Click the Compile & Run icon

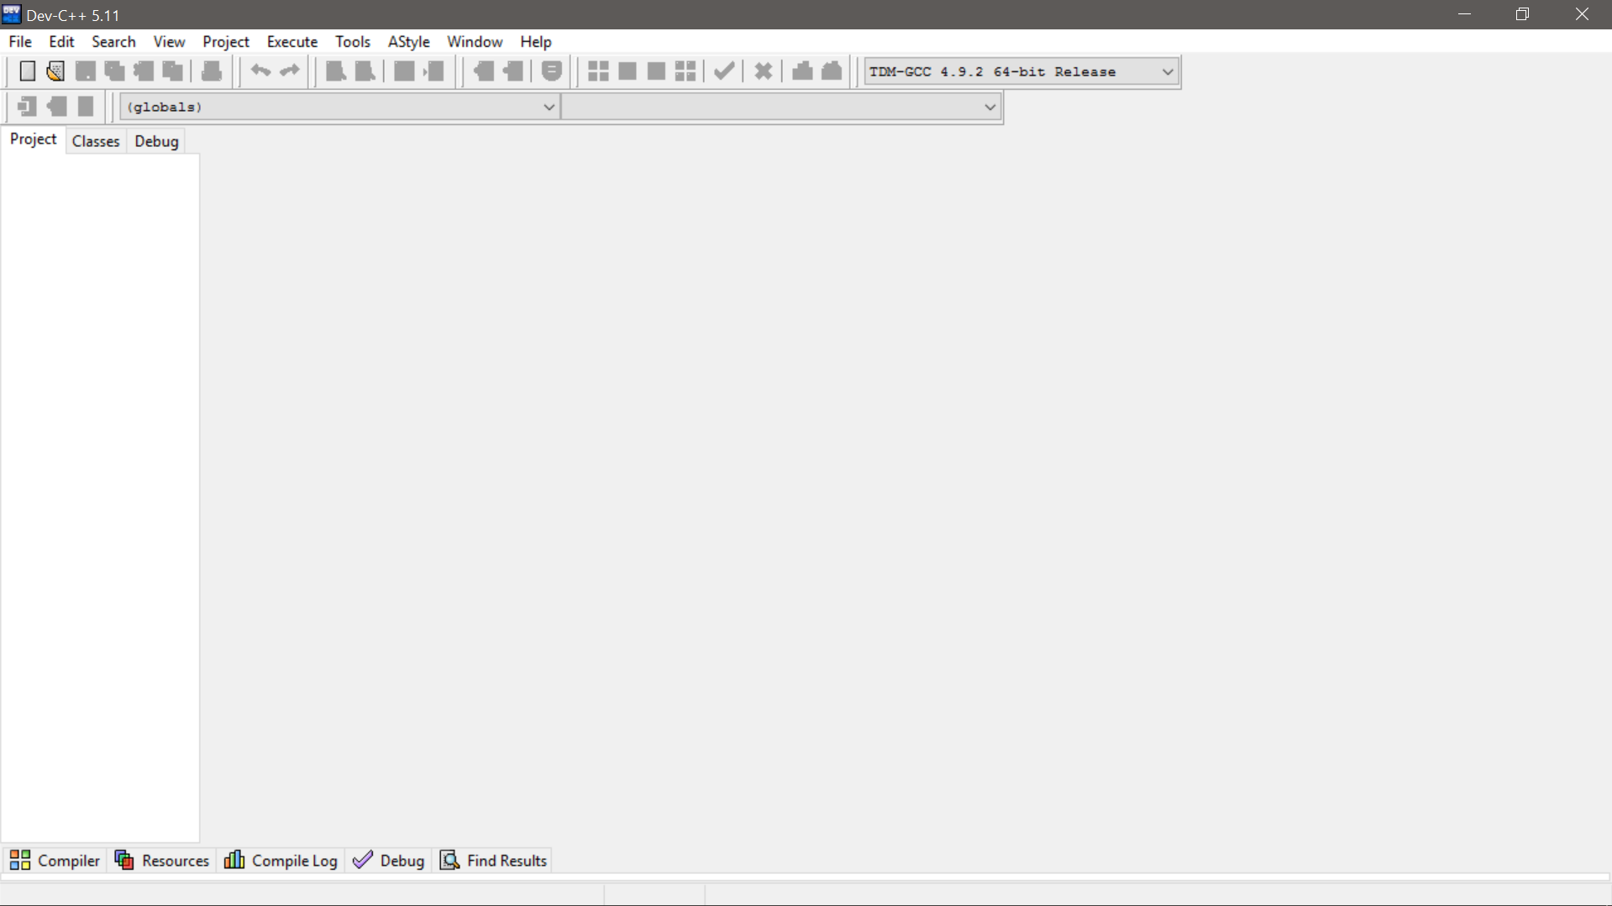tap(656, 71)
